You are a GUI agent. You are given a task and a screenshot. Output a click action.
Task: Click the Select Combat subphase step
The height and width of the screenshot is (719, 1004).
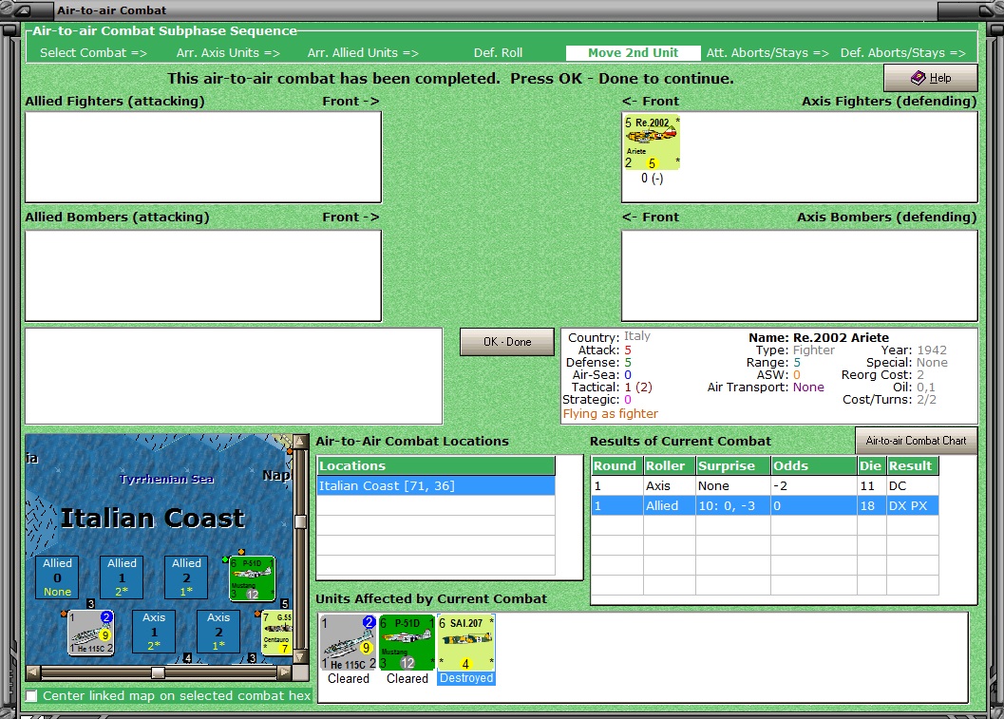[93, 53]
